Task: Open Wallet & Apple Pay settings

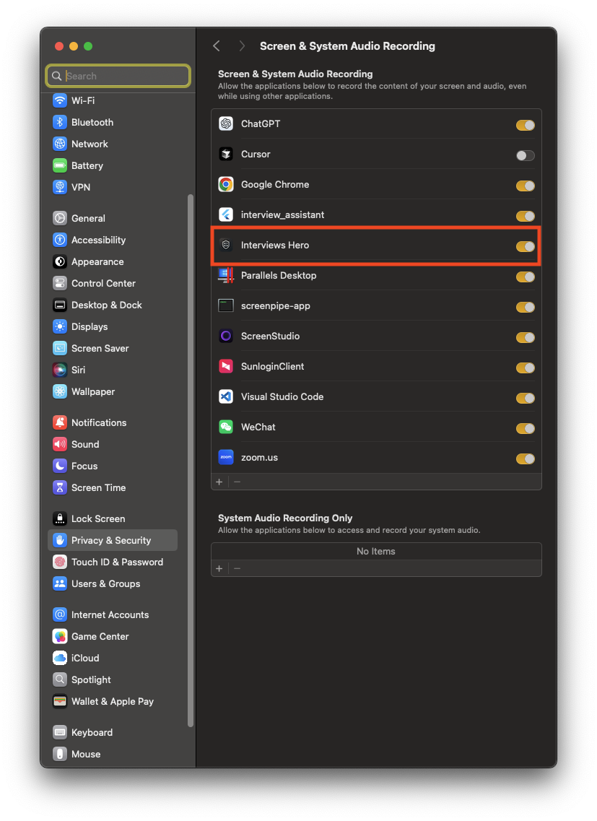Action: tap(113, 701)
